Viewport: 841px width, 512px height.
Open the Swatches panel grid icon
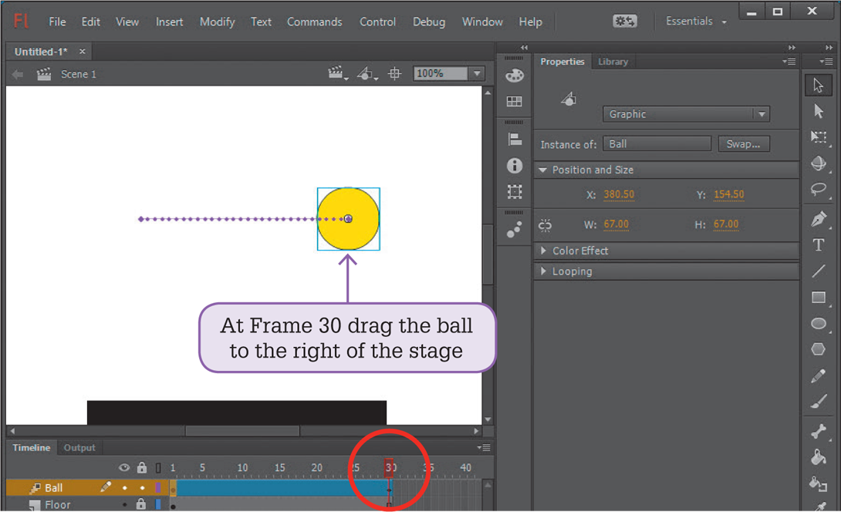pos(515,101)
